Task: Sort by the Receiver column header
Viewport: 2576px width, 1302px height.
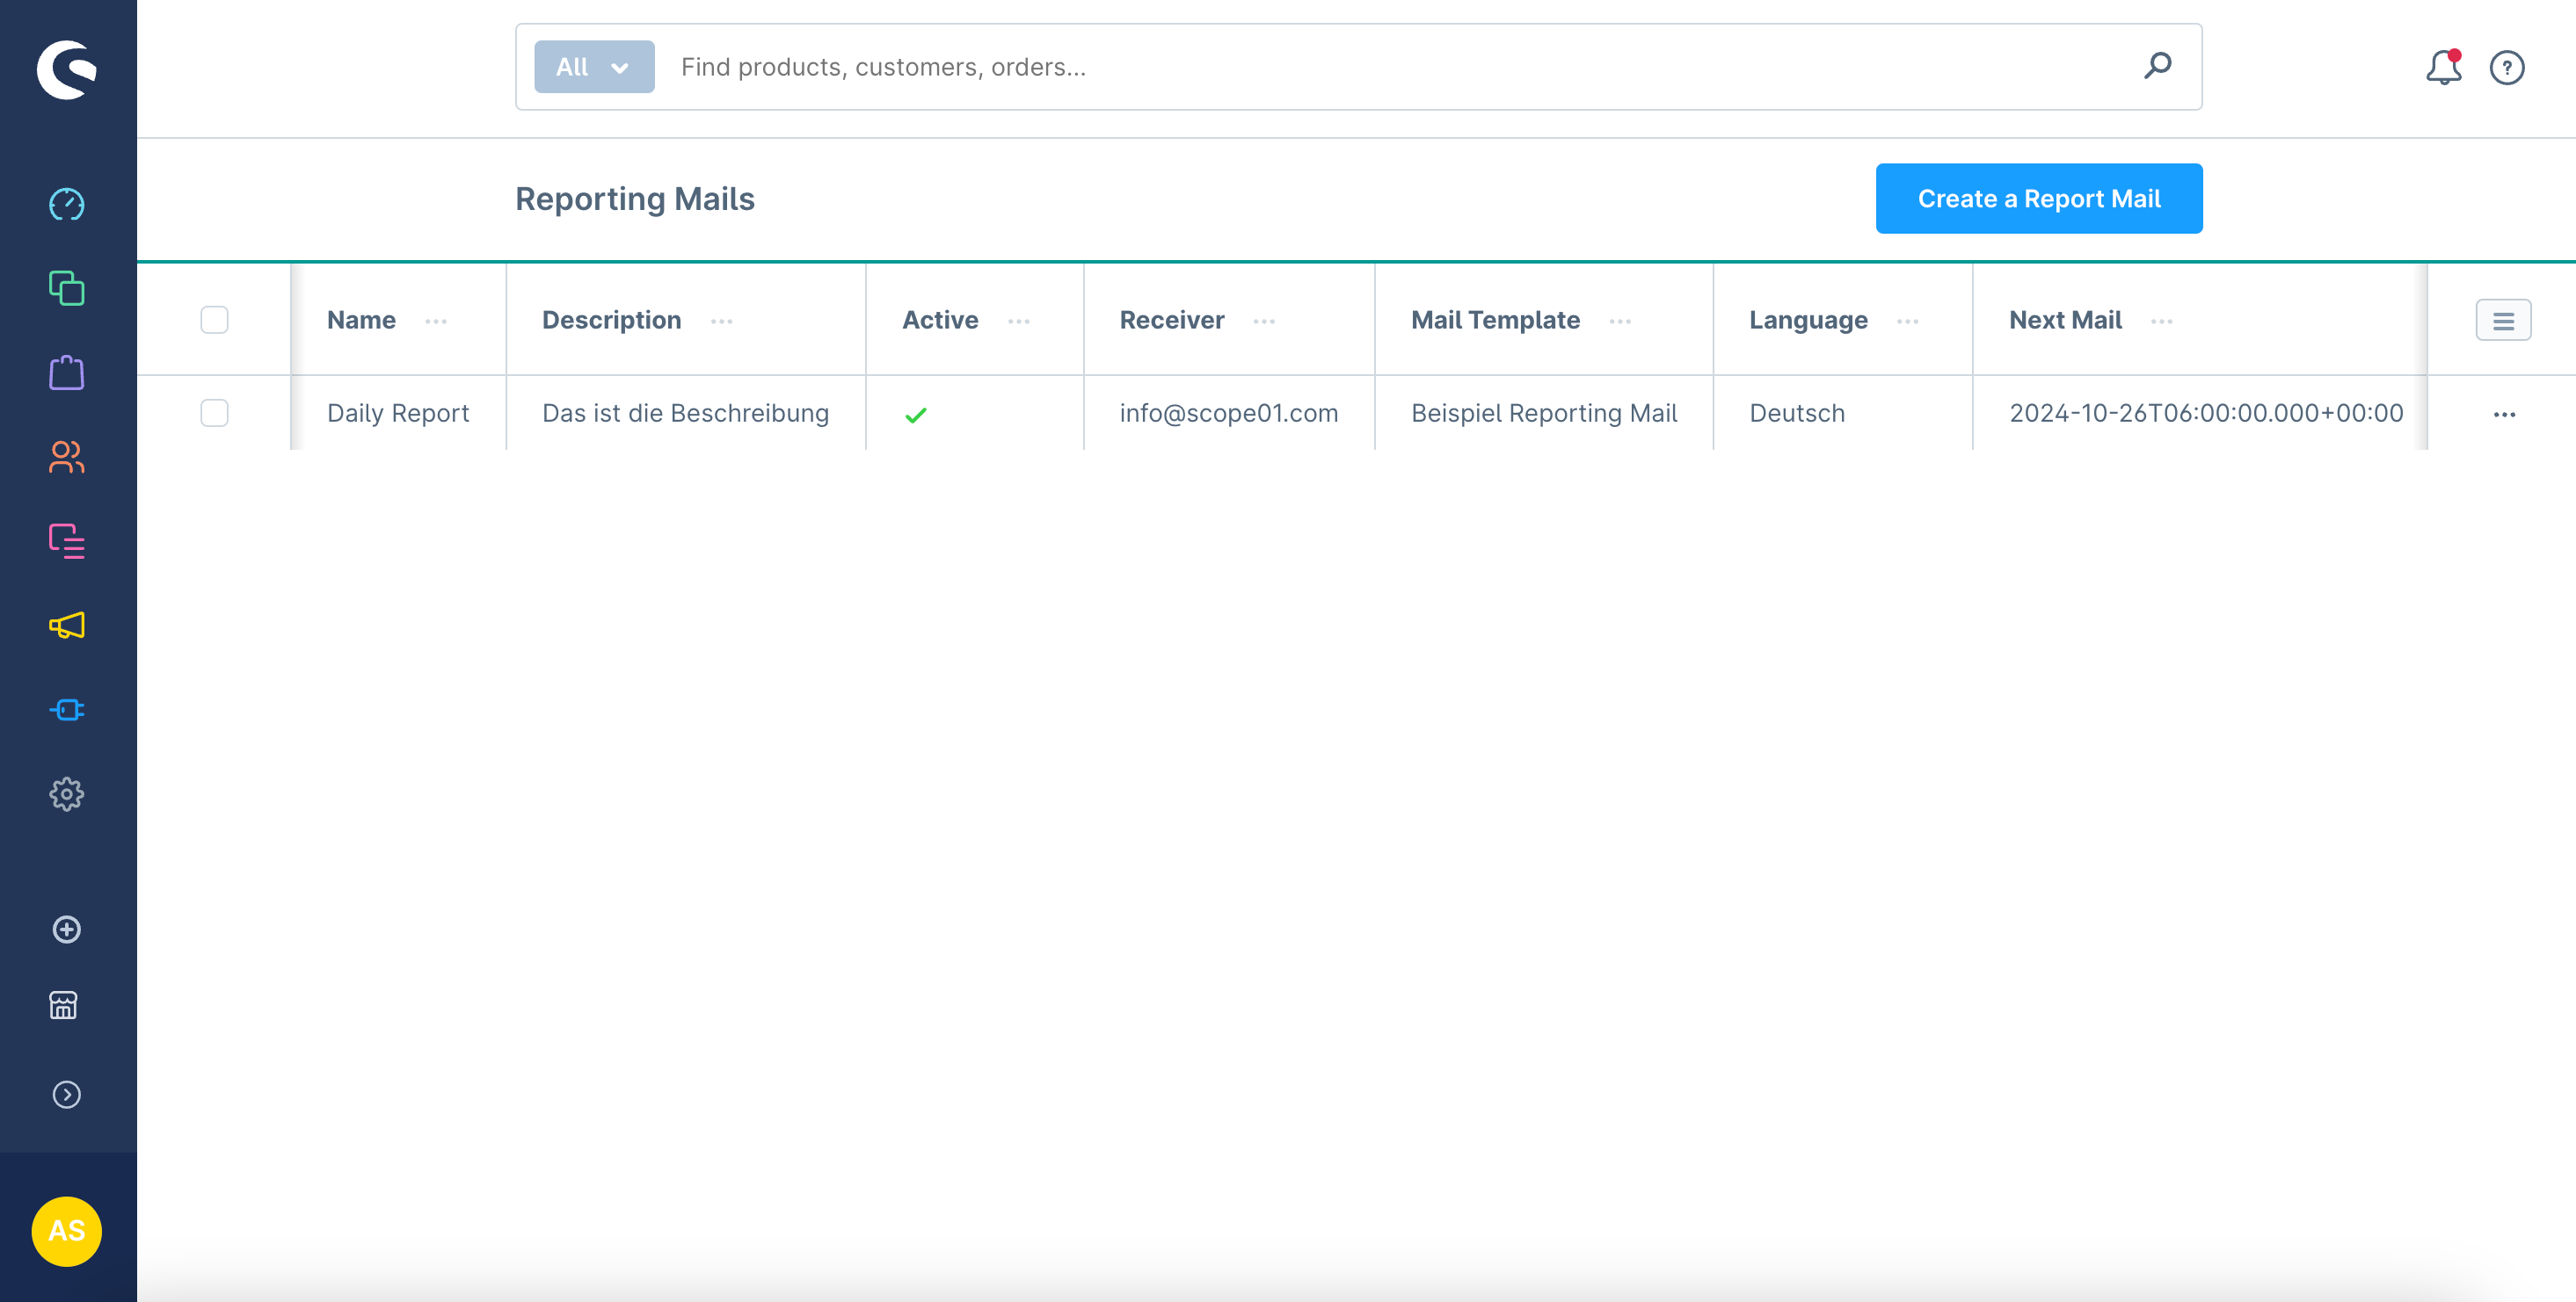Action: [x=1171, y=320]
